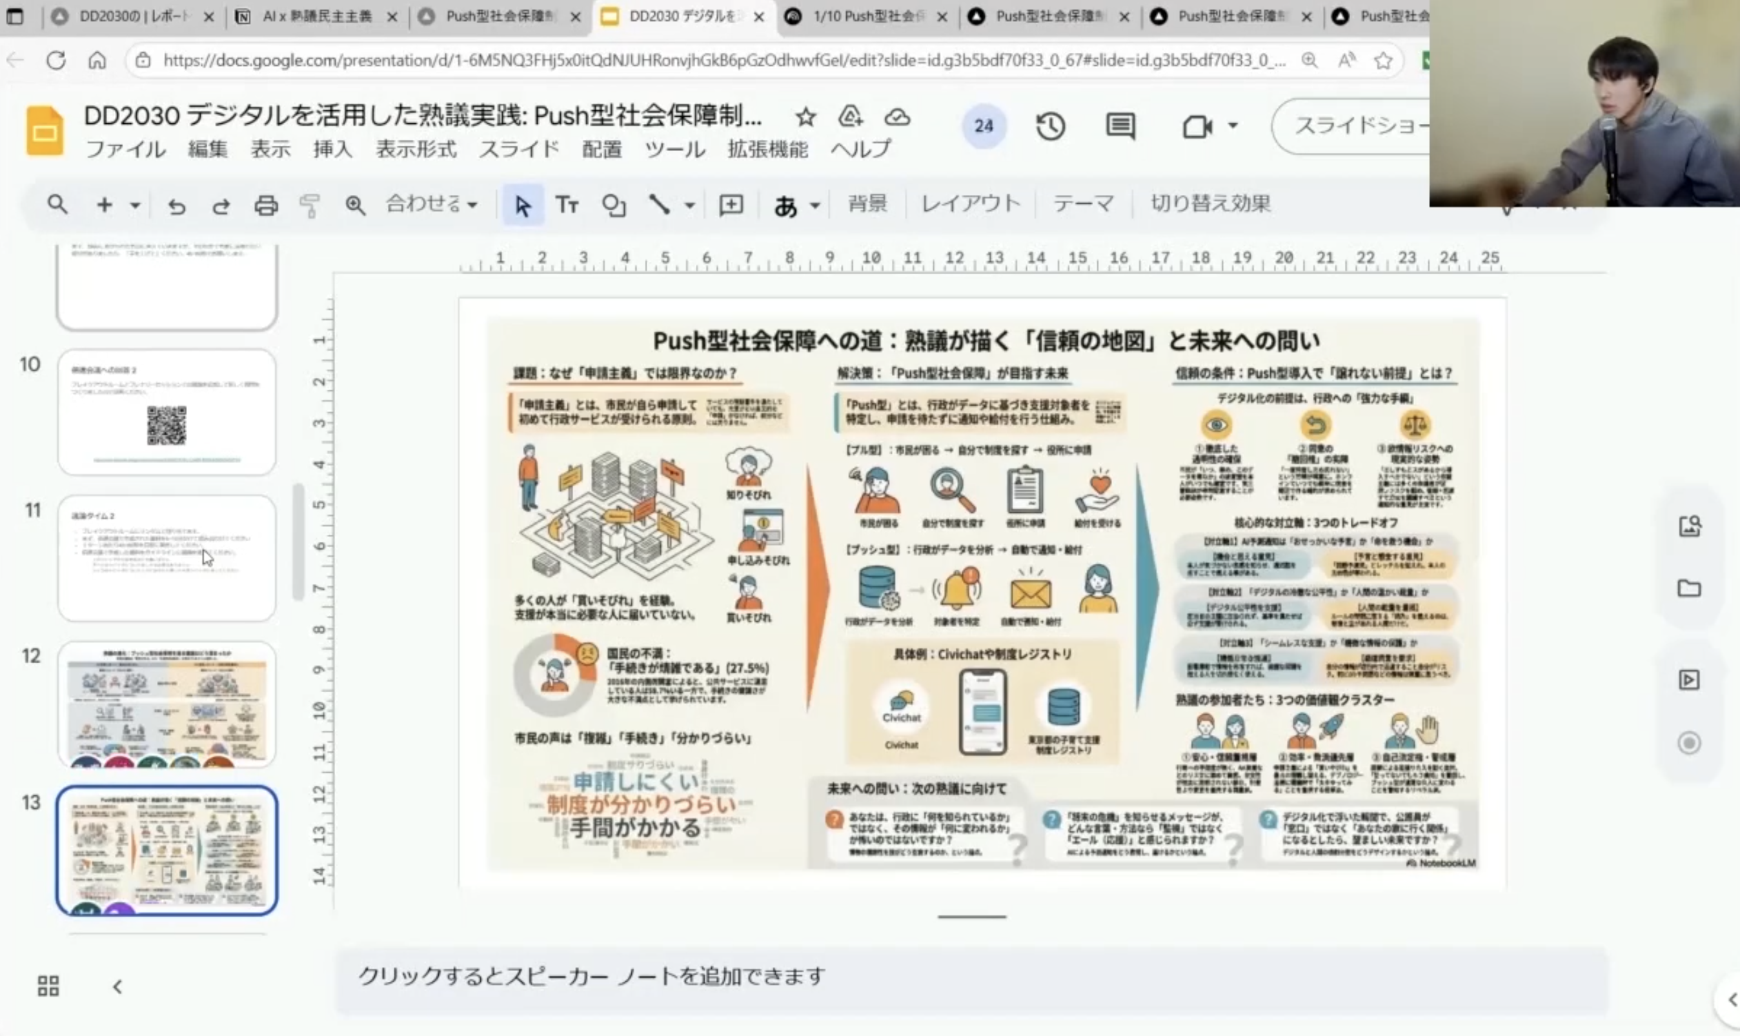
Task: Add a comment with toolbar icon
Action: tap(731, 204)
